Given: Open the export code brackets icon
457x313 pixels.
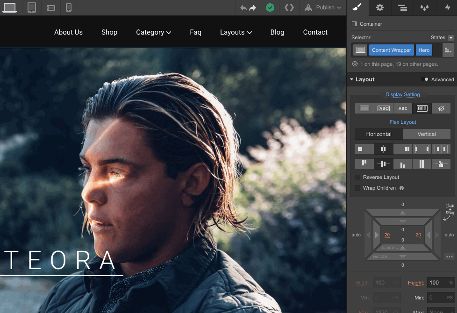Looking at the screenshot, I should click(x=289, y=7).
